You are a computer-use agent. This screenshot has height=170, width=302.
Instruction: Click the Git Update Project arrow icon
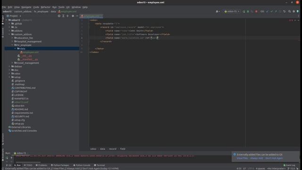[x=268, y=11]
